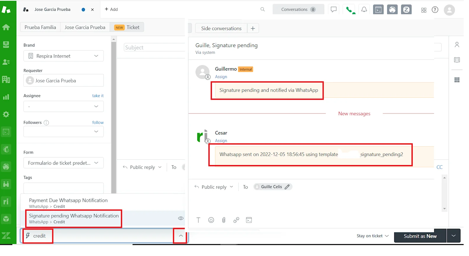Open the help question mark icon
Screen dimensions: 469x256
click(435, 10)
